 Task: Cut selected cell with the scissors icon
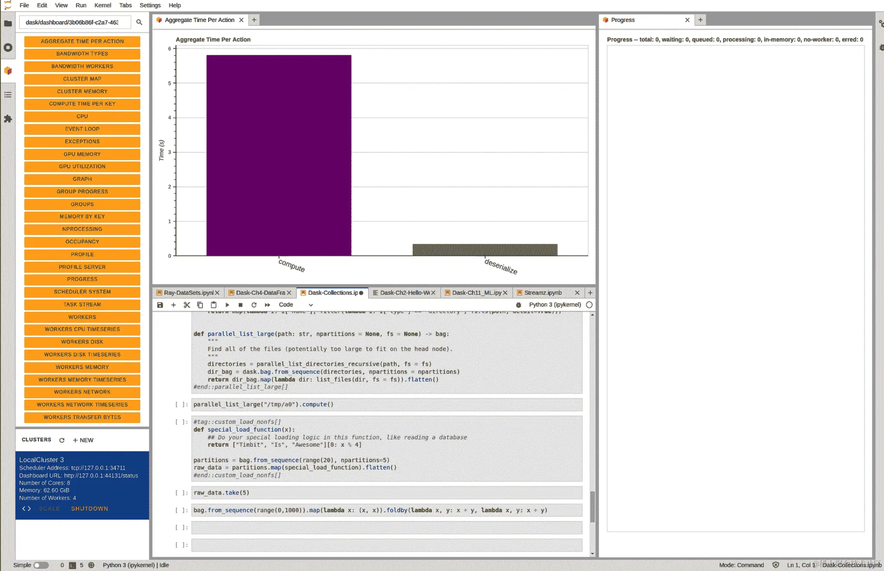click(x=187, y=305)
